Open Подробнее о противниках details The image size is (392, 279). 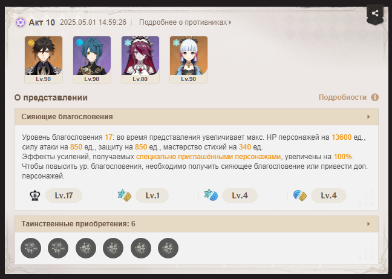(185, 22)
